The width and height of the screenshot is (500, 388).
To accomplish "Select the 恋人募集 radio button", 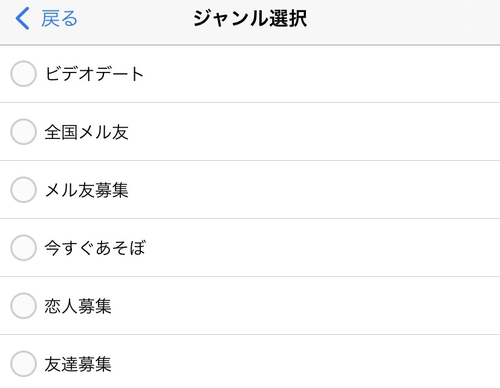I will [23, 306].
